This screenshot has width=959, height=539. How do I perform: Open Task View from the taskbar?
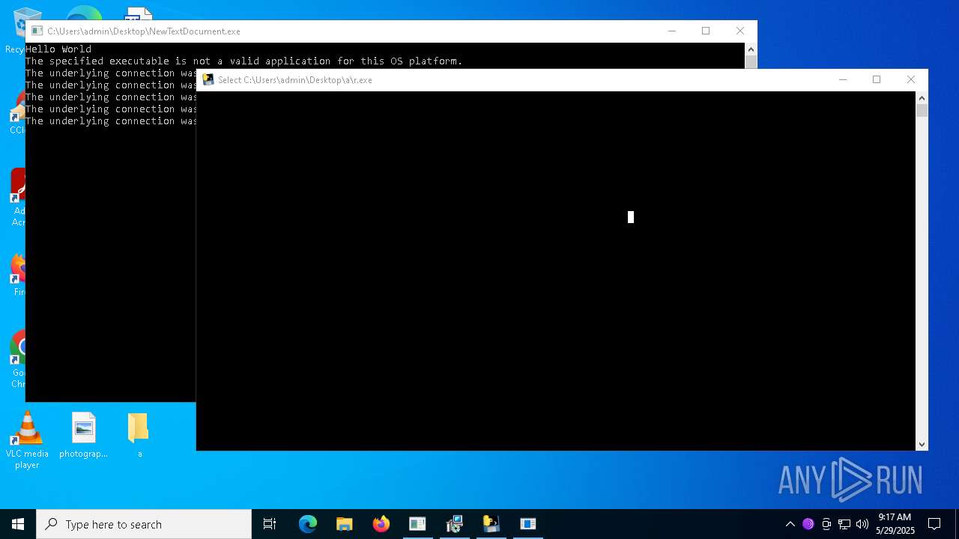tap(270, 524)
